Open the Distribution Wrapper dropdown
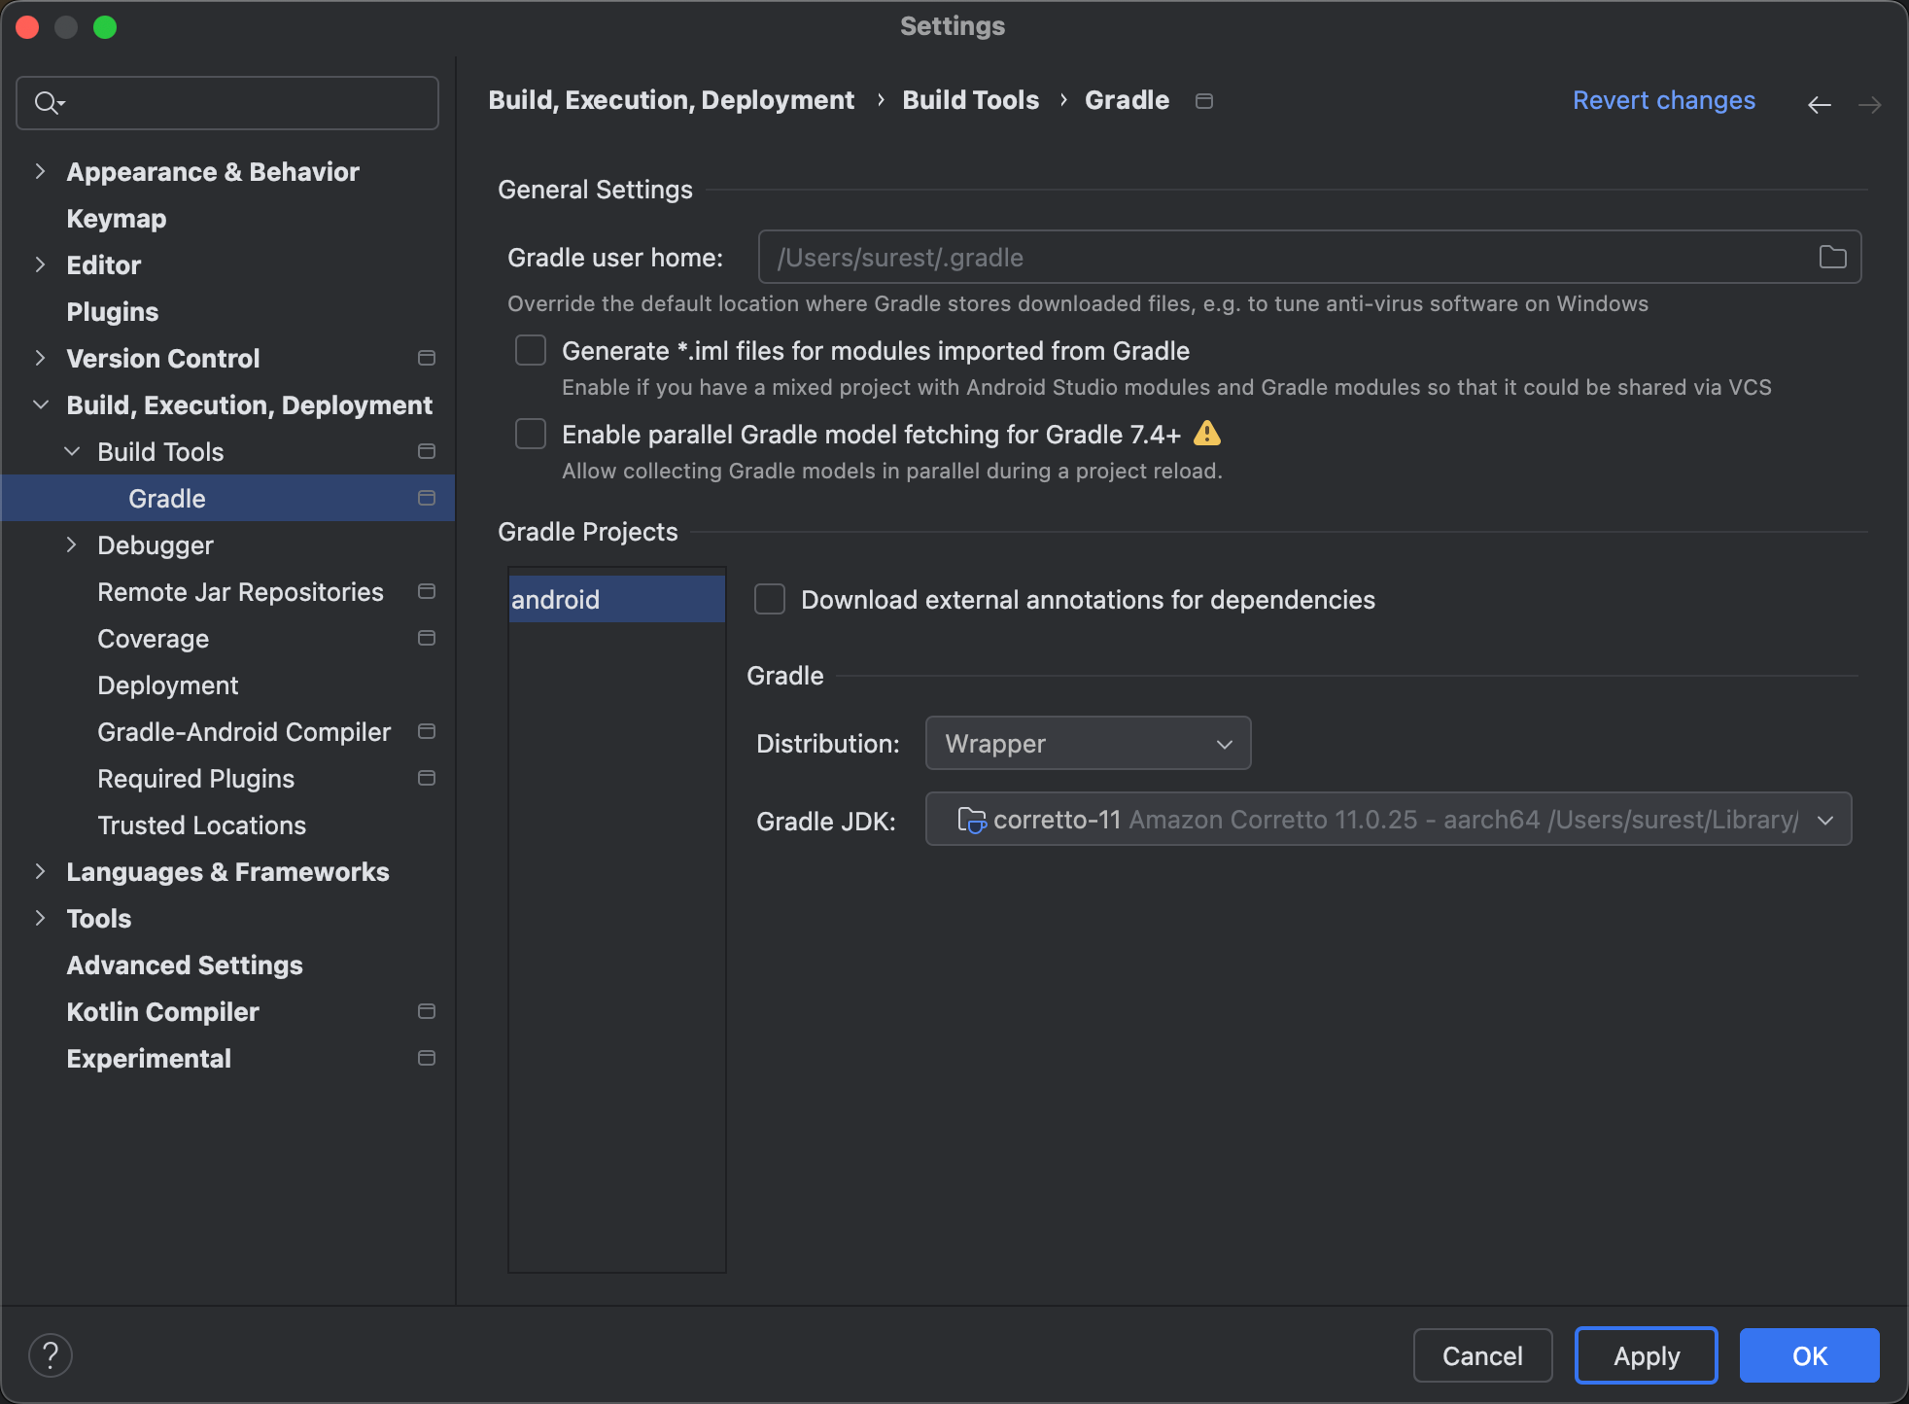Screen dimensions: 1909x1404 pyautogui.click(x=1088, y=744)
